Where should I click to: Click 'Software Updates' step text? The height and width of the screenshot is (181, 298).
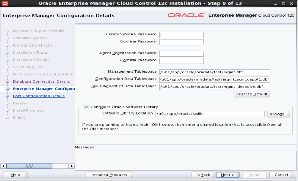tap(30, 38)
